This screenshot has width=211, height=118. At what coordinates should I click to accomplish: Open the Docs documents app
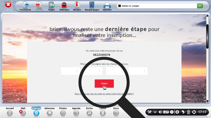pos(116,112)
